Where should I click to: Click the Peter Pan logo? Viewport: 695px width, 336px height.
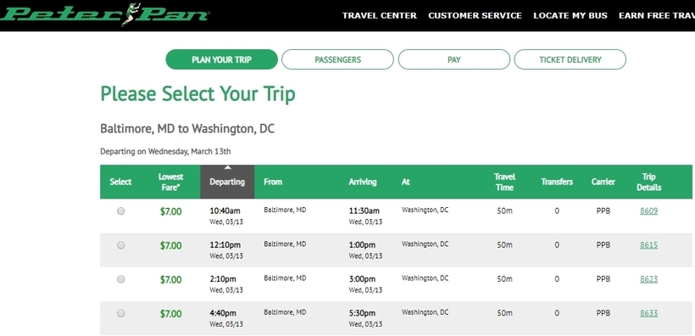[x=104, y=14]
